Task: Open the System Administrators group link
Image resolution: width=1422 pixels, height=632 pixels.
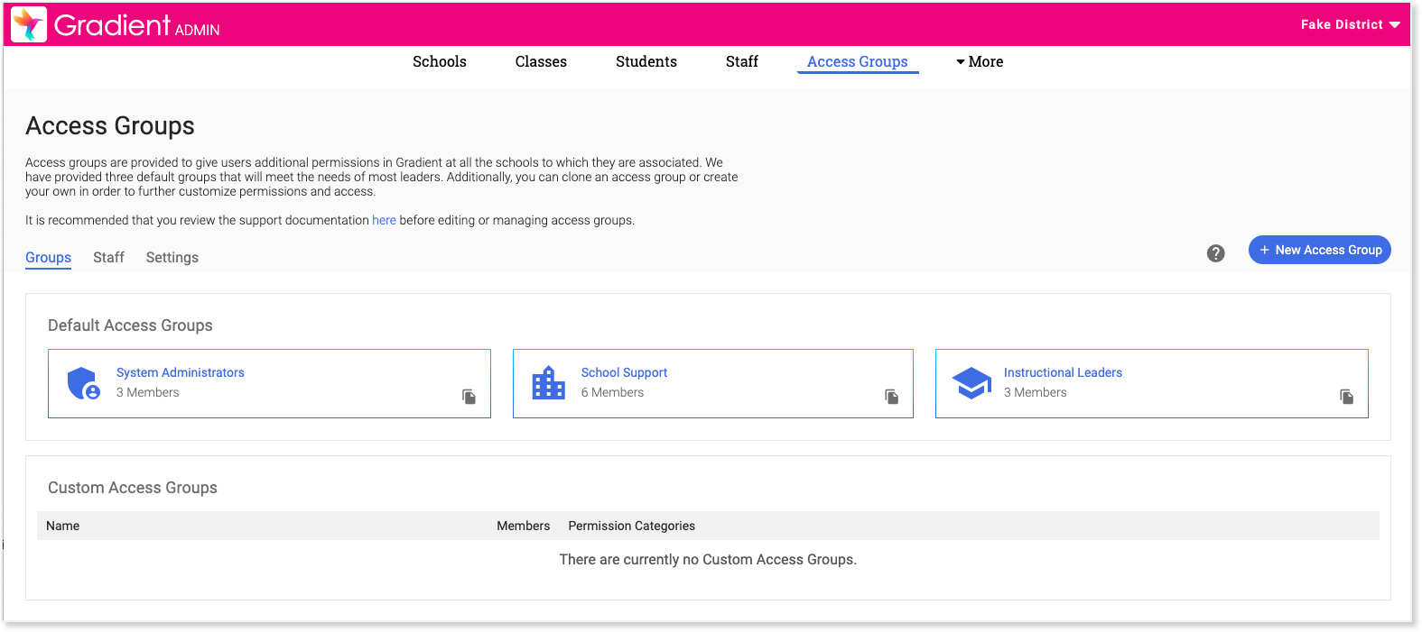Action: click(180, 372)
